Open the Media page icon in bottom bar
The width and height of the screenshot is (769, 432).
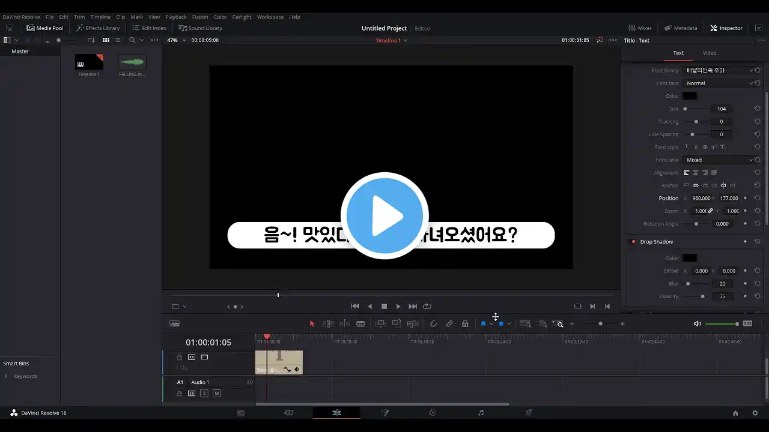[241, 413]
